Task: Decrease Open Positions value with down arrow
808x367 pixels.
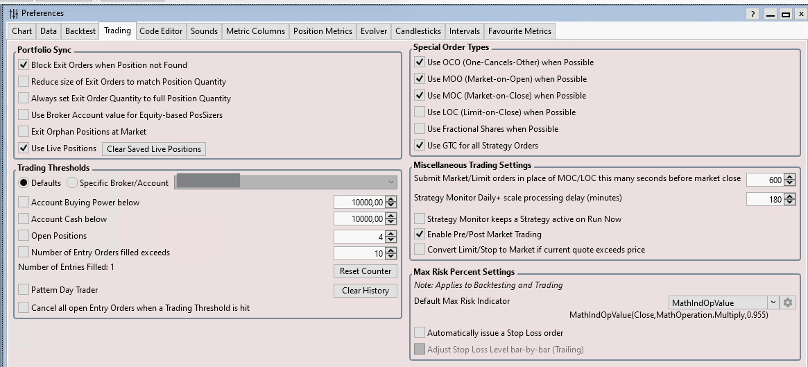Action: coord(391,239)
